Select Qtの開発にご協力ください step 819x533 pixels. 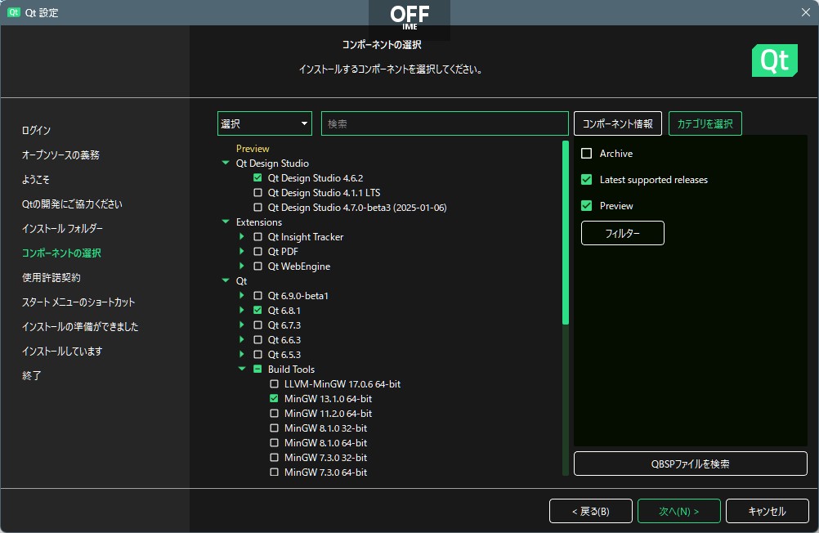tap(72, 204)
